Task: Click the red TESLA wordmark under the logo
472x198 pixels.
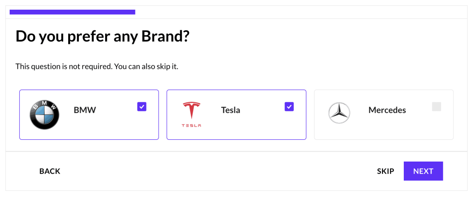Action: 191,126
